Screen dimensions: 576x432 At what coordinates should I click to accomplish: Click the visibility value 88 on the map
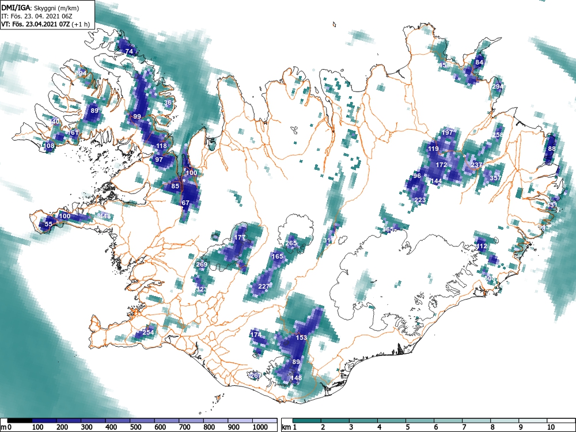click(552, 149)
